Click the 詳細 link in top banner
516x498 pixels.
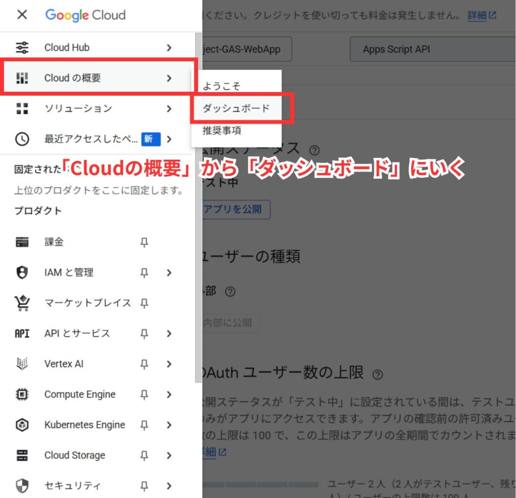coord(482,15)
